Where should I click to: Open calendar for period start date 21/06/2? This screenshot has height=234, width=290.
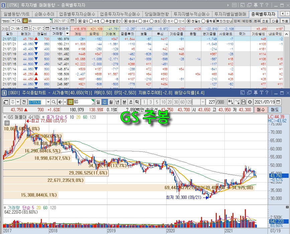pos(26,28)
